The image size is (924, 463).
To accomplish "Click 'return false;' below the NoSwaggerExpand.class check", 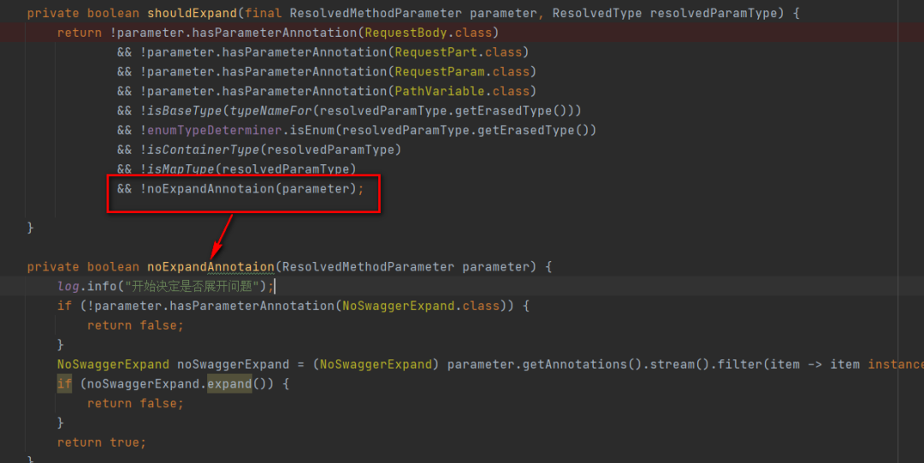I will pos(135,325).
